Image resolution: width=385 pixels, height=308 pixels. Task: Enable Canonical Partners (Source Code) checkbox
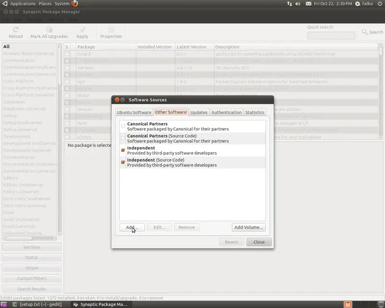(x=123, y=138)
